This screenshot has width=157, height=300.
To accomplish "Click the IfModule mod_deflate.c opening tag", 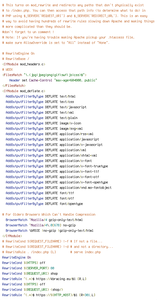I will point(24,91).
